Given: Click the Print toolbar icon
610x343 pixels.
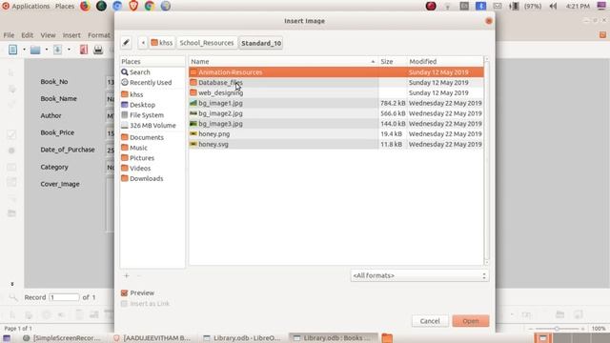Looking at the screenshot, I should pos(98,50).
